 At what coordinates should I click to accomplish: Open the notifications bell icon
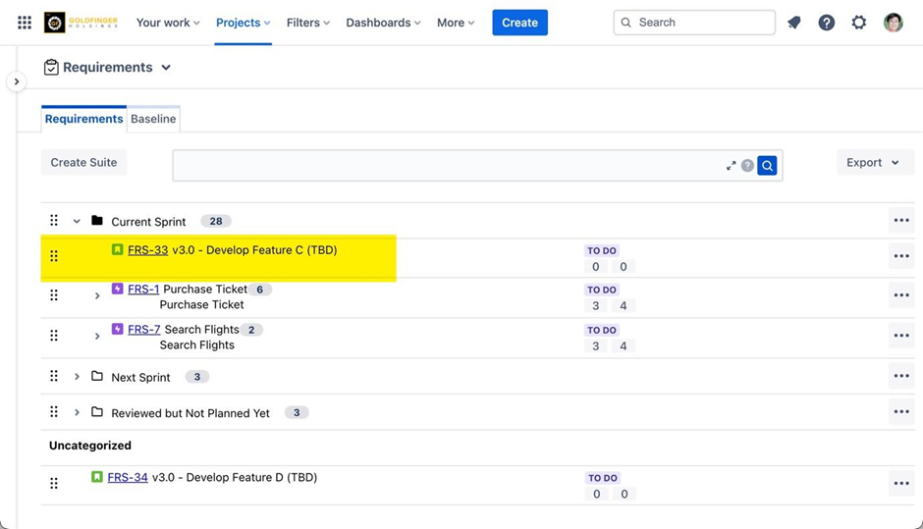point(794,23)
